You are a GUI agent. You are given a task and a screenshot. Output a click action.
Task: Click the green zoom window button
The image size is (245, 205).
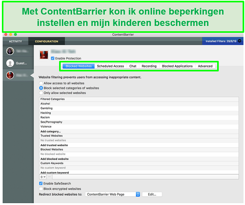tap(15, 34)
